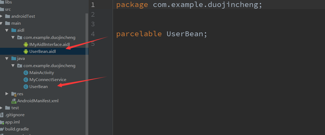Viewport: 325px width, 135px height.
Task: Expand the res folder arrow
Action: (x=7, y=94)
